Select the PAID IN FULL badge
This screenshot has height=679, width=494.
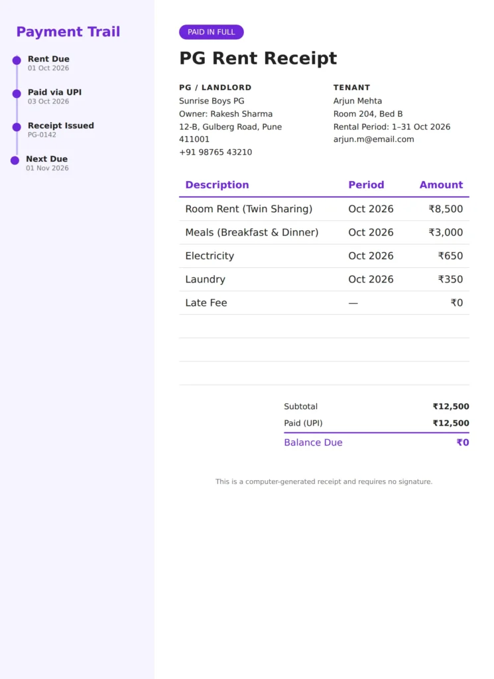(x=212, y=32)
